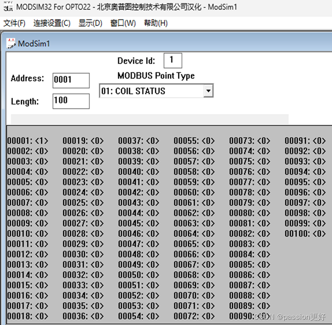Click the Address: label
Viewport: 332px width, 325px height.
click(27, 78)
